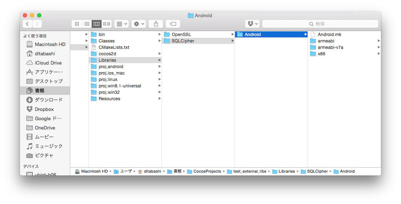Select the proj.ios_mac folder
Viewport: 401px width, 204px height.
125,73
